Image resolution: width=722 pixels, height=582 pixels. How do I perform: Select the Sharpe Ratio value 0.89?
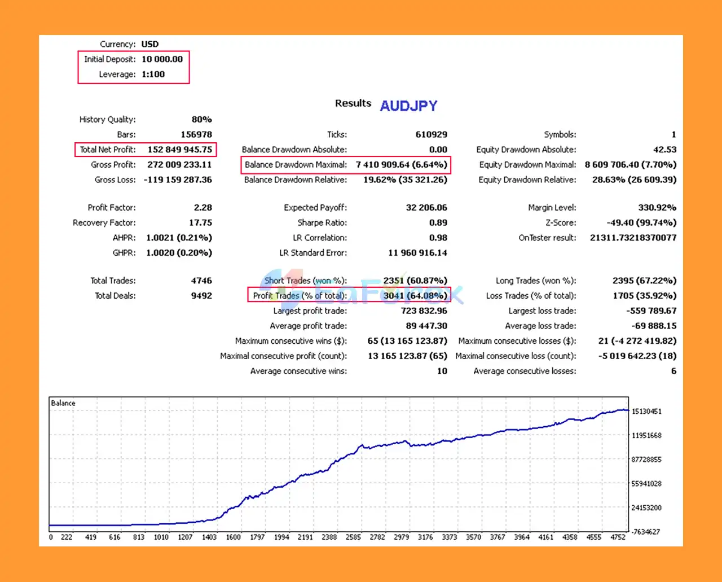click(x=438, y=223)
